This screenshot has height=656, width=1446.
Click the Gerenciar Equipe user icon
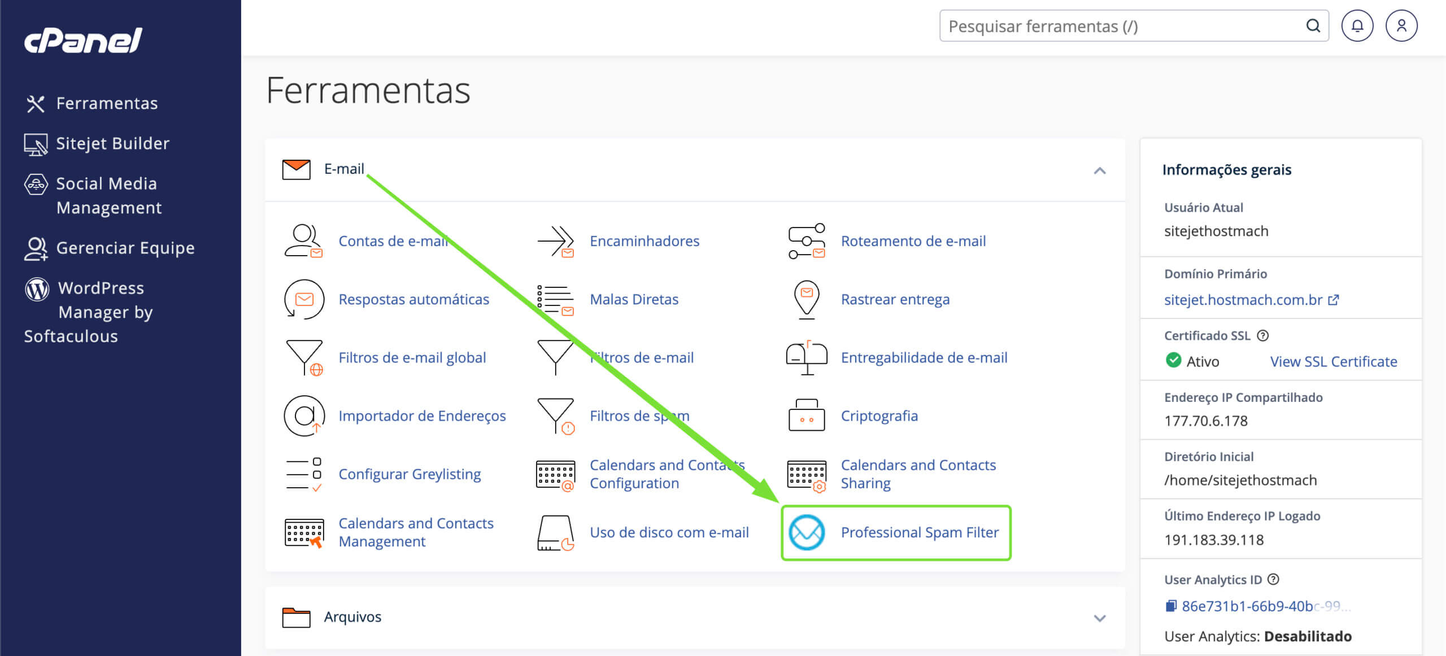click(36, 248)
